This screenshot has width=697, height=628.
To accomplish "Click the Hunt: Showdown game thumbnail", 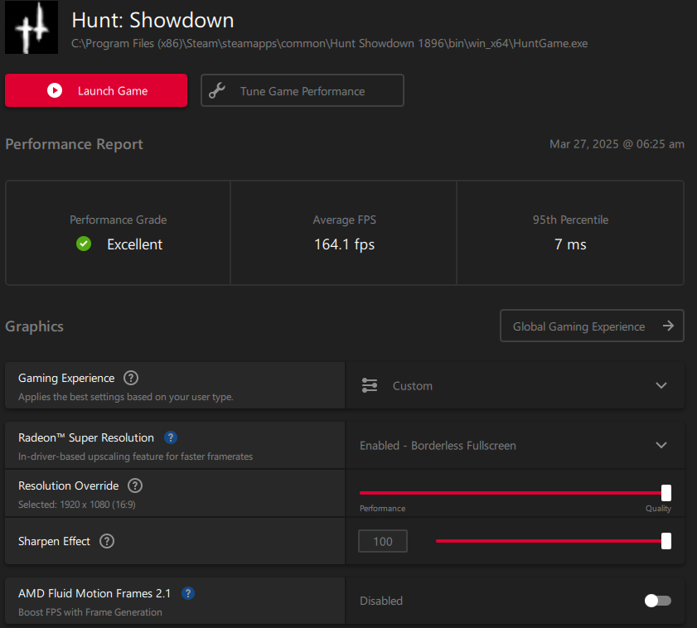I will 31,27.
